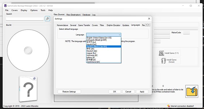Click the search magnifier button

coord(47,19)
